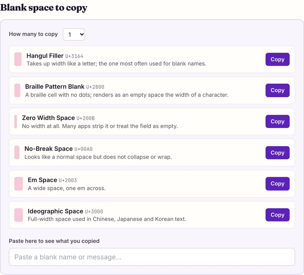Click the U+00A0 code point label
The width and height of the screenshot is (304, 275).
click(84, 149)
